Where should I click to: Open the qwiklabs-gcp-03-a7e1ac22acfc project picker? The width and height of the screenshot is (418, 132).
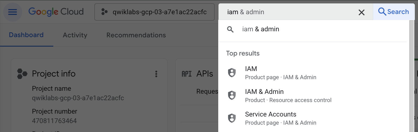pyautogui.click(x=154, y=12)
